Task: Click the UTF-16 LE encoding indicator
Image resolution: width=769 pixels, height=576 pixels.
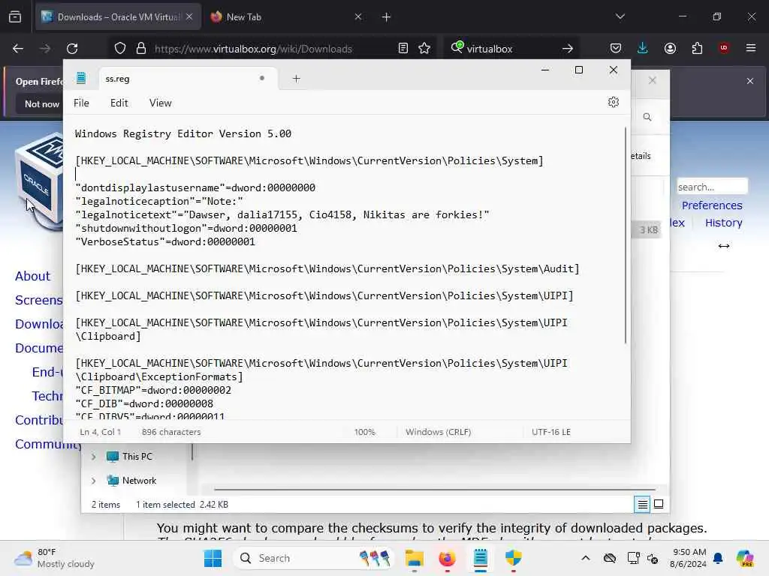Action: (550, 432)
